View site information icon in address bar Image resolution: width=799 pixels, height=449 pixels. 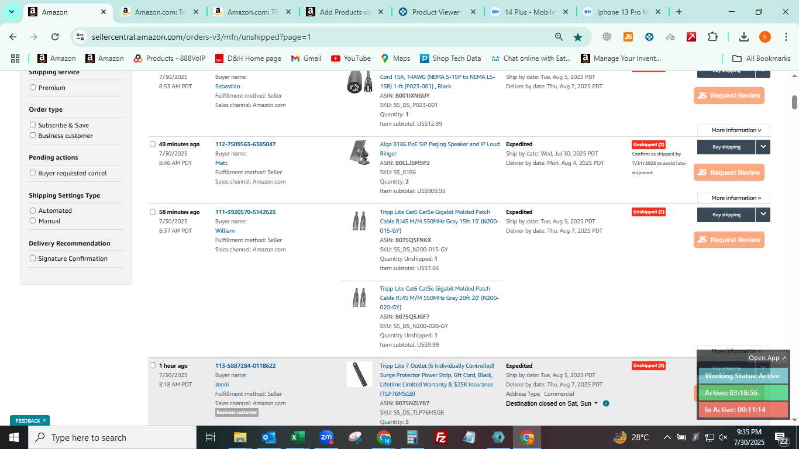click(80, 37)
